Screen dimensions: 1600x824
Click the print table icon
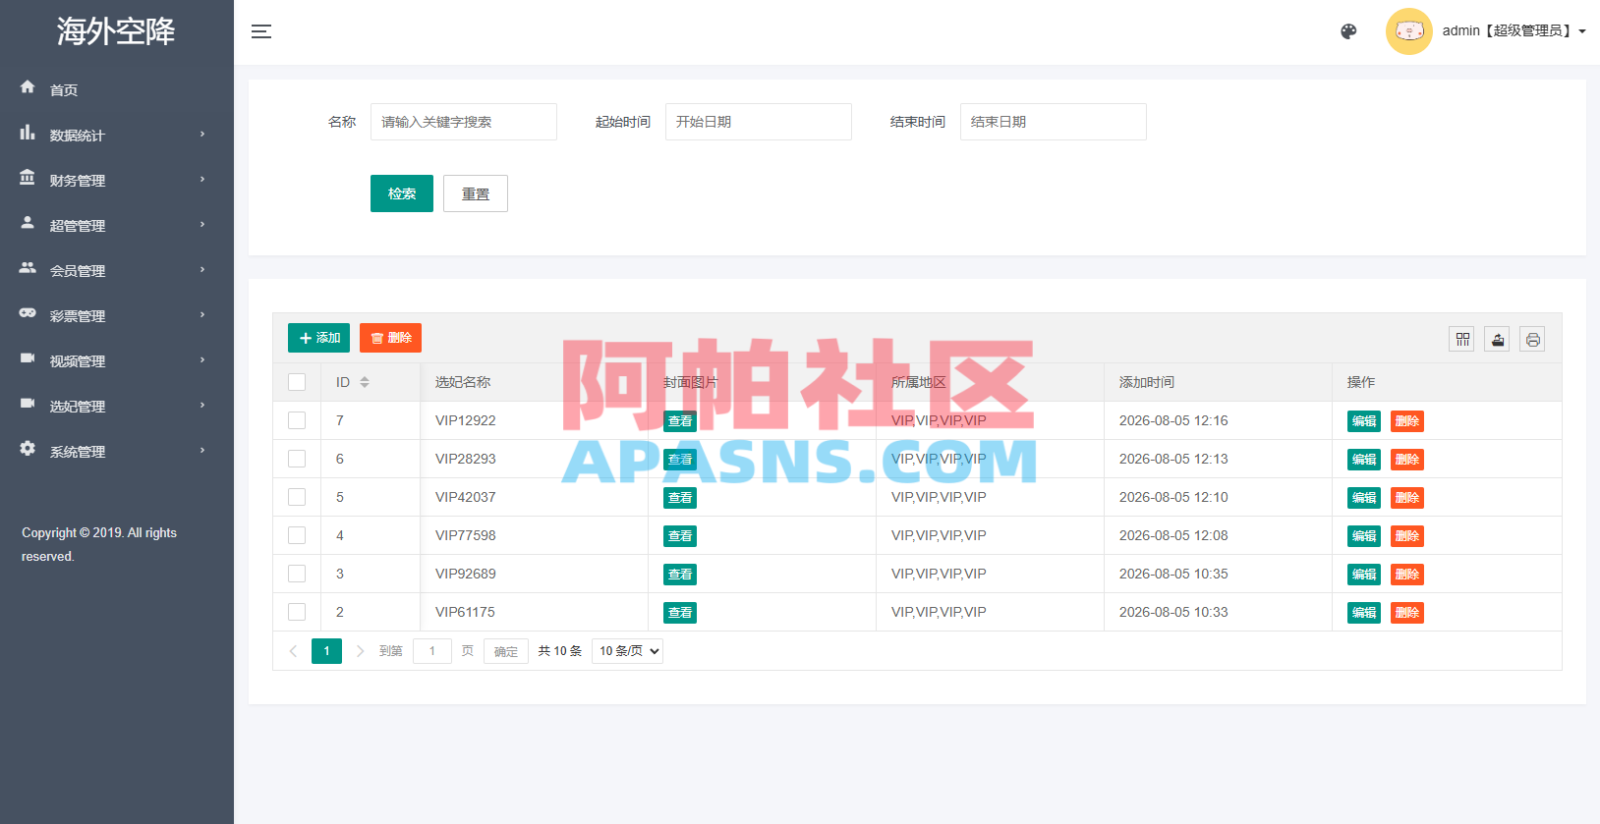pos(1532,340)
